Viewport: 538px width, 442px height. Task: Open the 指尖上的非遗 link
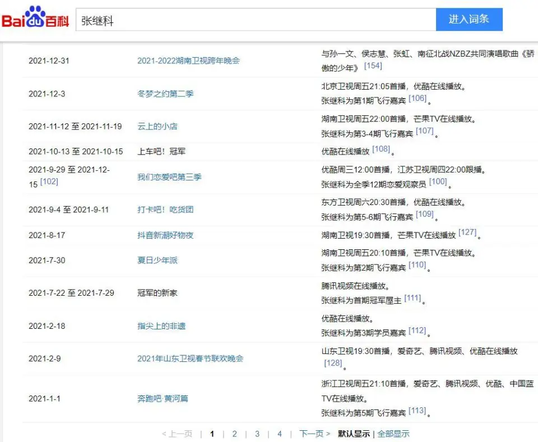tap(161, 326)
